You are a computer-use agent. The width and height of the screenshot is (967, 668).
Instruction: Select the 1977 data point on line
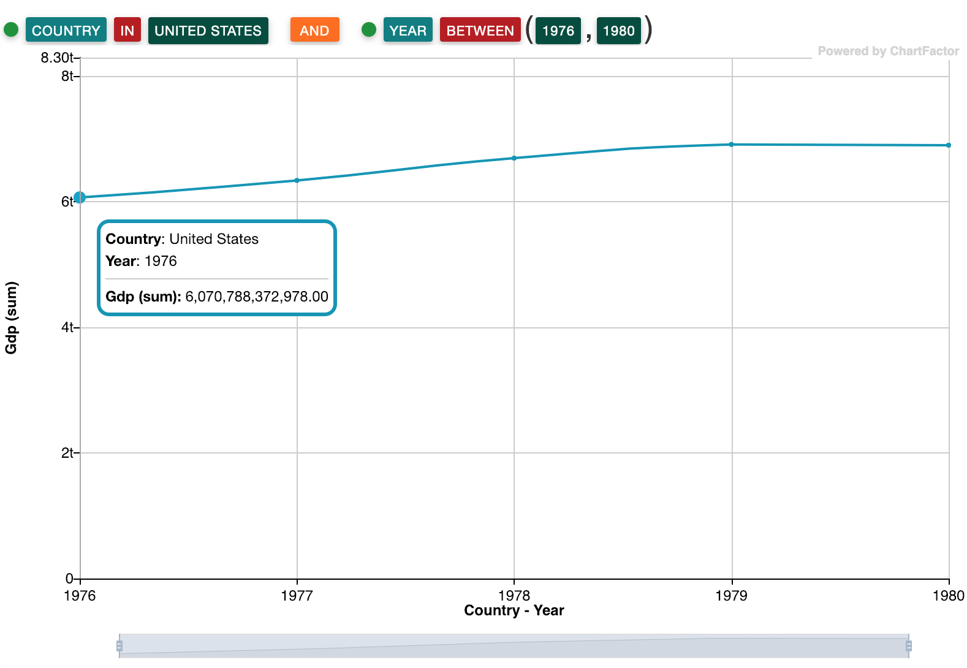point(297,180)
